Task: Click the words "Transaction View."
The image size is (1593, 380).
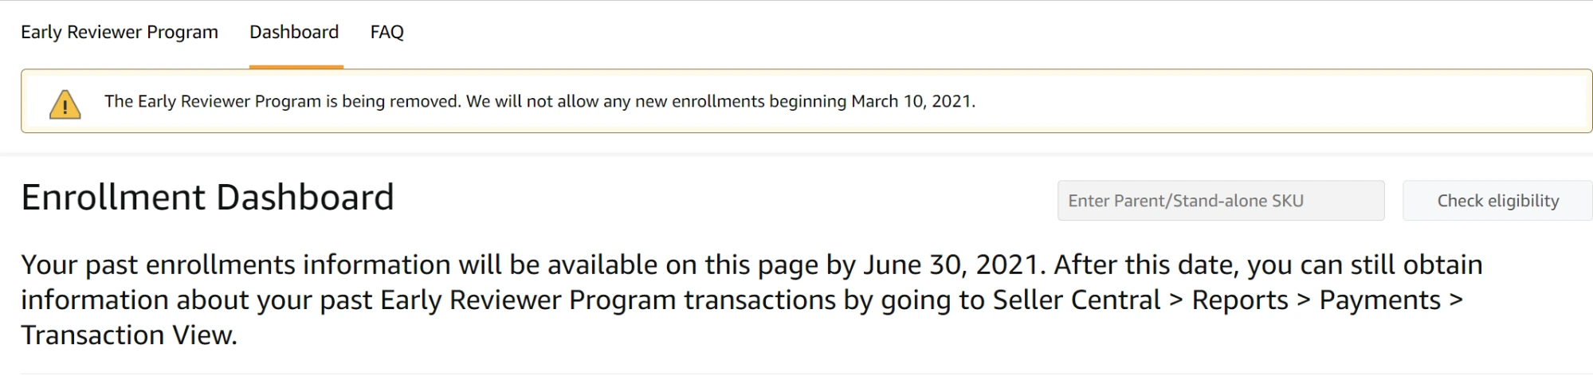Action: point(129,335)
